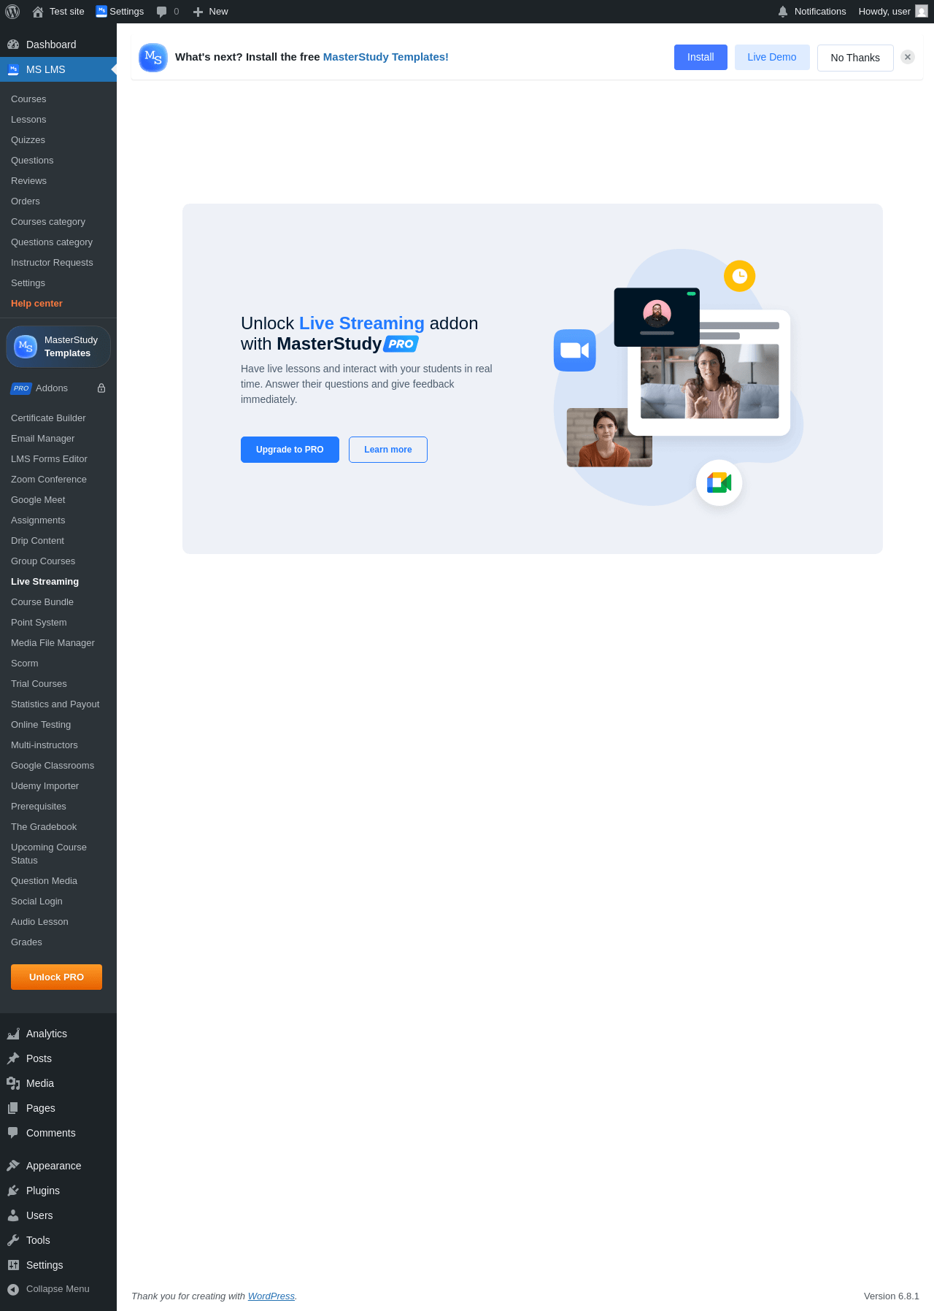Open the Test site home icon
The height and width of the screenshot is (1311, 934).
(x=38, y=12)
